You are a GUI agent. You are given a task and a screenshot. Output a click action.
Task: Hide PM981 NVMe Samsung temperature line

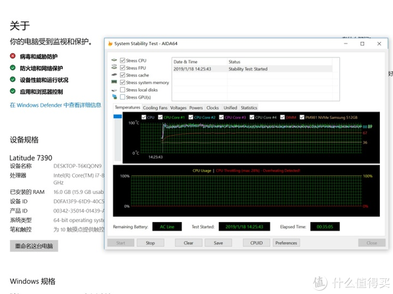pos(301,118)
